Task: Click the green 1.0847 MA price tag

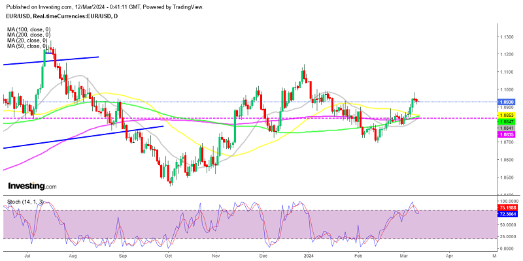Action: (506, 122)
